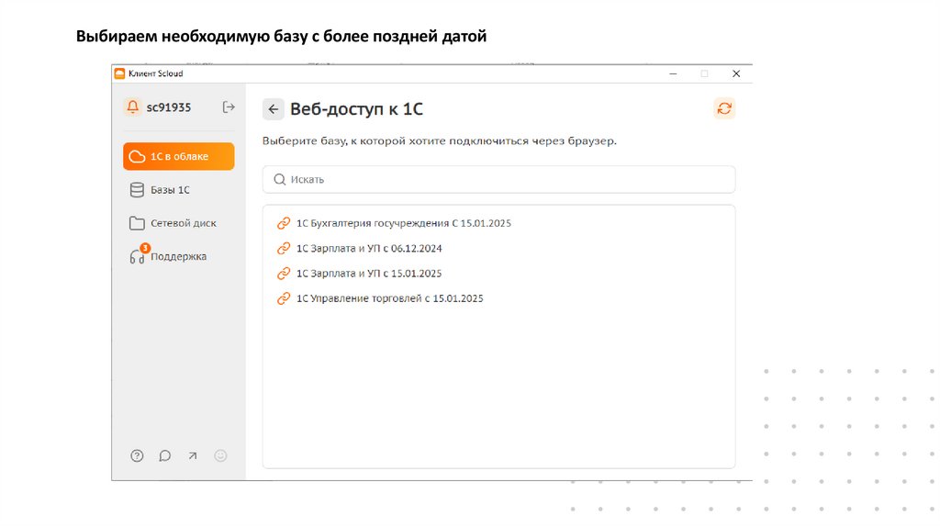Click the help question mark icon
The image size is (940, 527).
pyautogui.click(x=137, y=455)
